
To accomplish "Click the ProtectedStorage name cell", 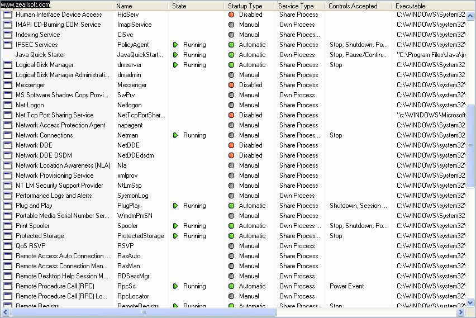I will (x=141, y=236).
